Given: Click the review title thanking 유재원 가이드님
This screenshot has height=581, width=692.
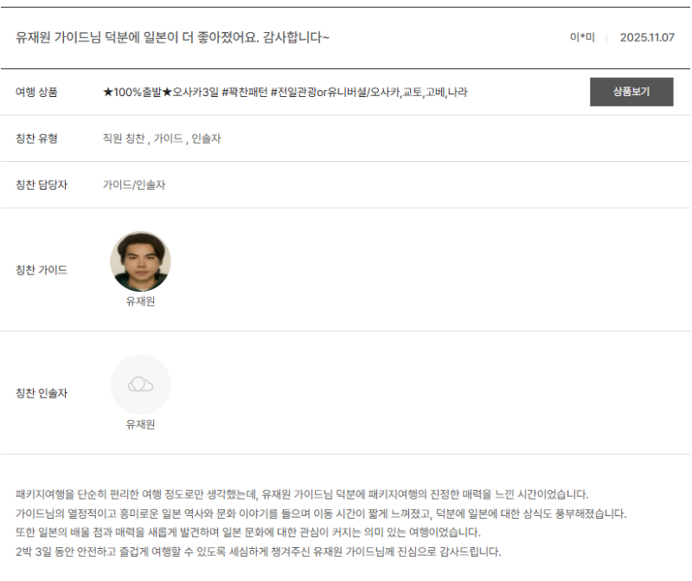Looking at the screenshot, I should pos(173,37).
